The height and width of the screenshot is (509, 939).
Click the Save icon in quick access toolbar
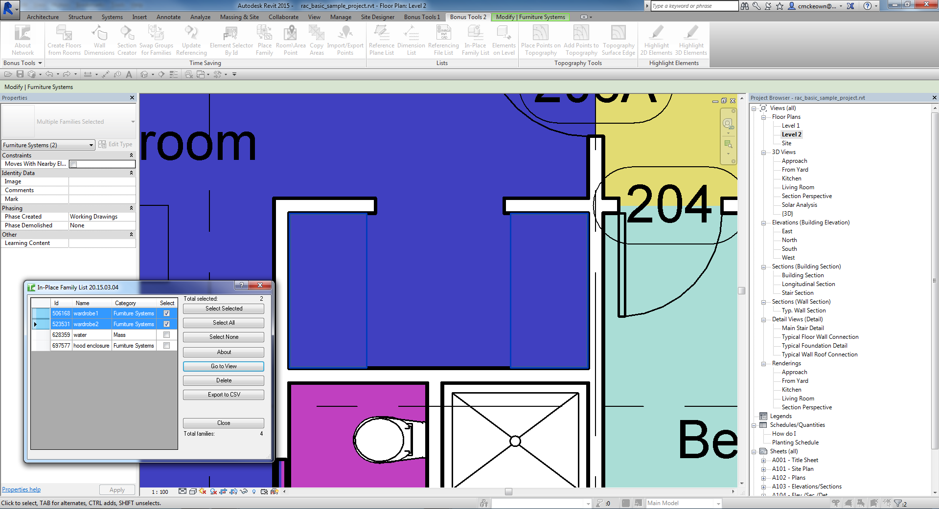coord(20,74)
